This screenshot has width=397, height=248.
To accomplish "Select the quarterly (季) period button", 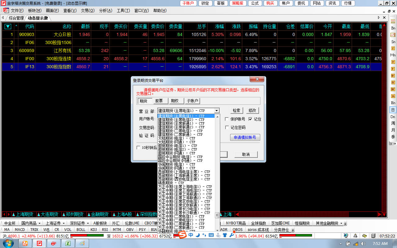I will (x=393, y=137).
